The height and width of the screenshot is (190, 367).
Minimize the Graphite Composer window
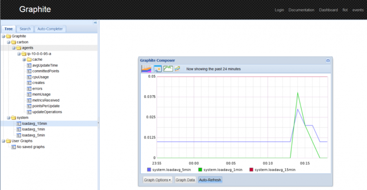pyautogui.click(x=328, y=61)
